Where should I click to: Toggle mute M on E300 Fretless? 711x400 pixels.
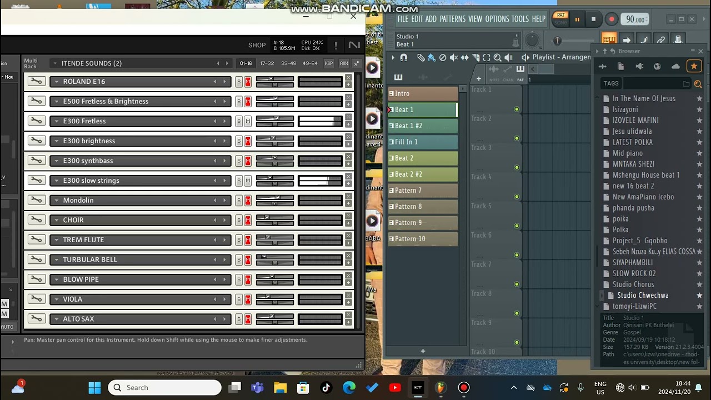248,121
